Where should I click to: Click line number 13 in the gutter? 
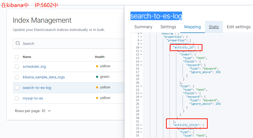pos(138,58)
